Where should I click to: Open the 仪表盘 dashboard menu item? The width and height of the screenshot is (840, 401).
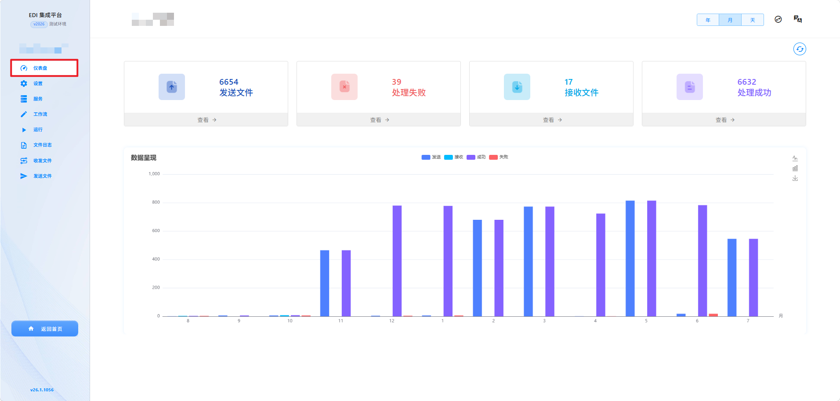44,68
